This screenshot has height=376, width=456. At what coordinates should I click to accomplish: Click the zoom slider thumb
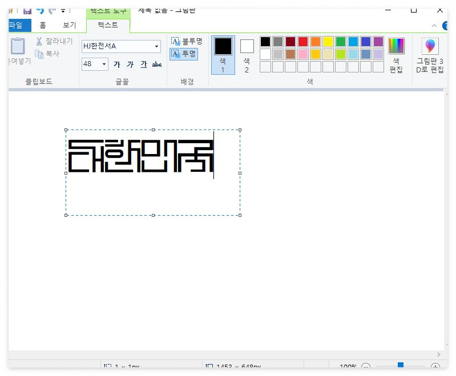(x=401, y=365)
